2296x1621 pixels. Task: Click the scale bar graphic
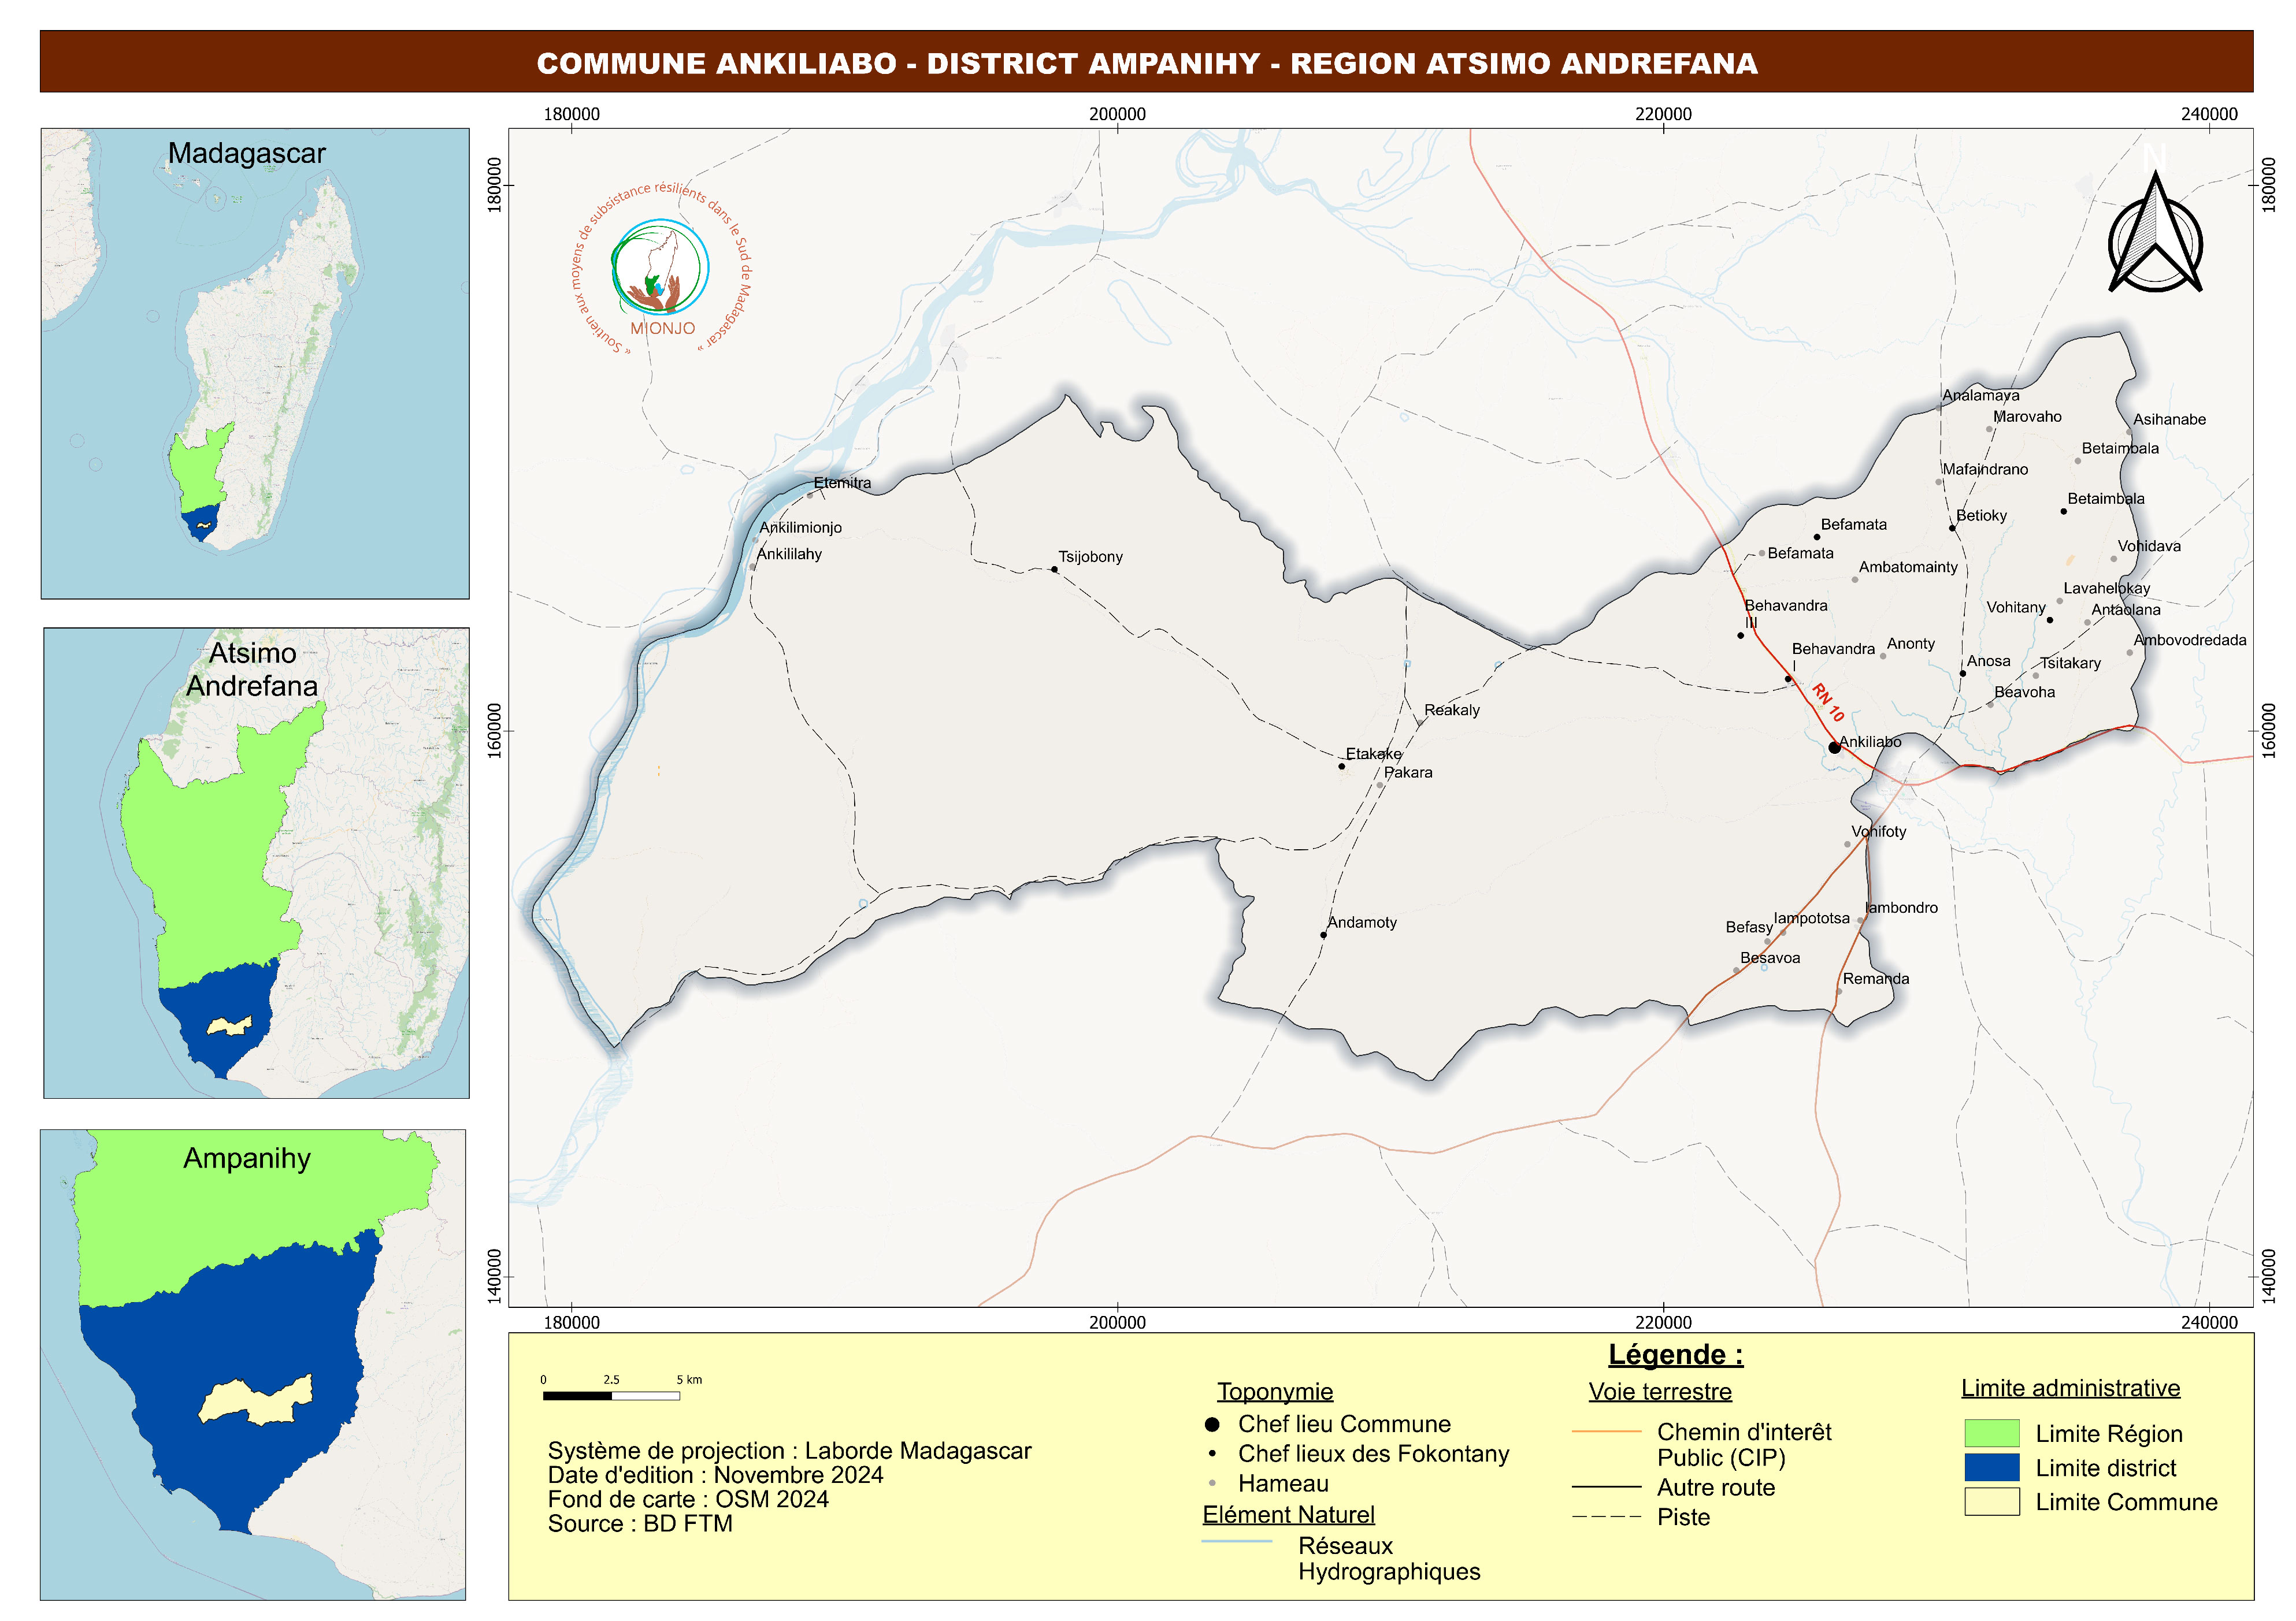611,1395
